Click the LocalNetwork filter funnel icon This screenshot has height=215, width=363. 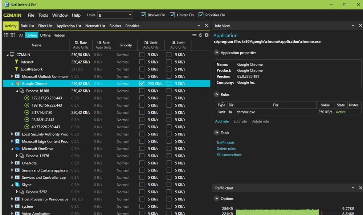pos(16,69)
